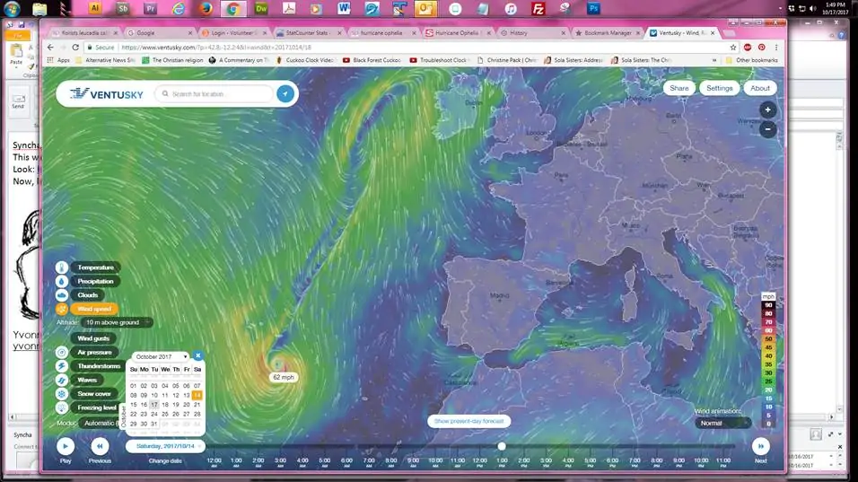858x482 pixels.
Task: Click the white timeline slider handle
Action: pyautogui.click(x=501, y=446)
